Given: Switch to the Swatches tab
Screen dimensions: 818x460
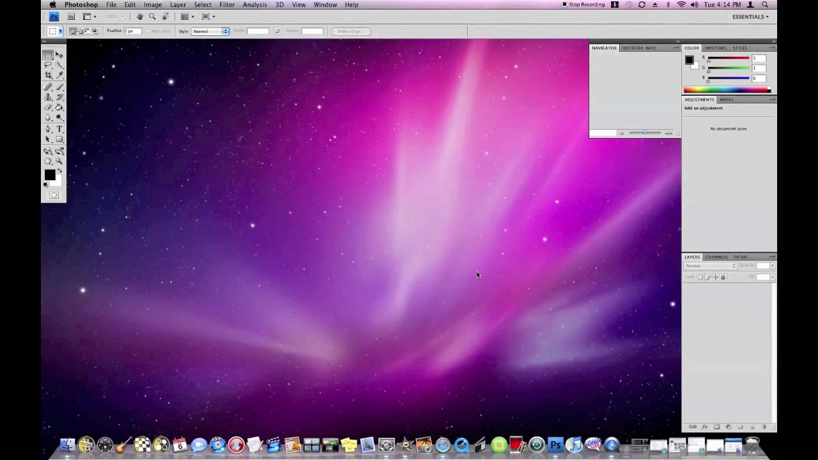Looking at the screenshot, I should [715, 48].
